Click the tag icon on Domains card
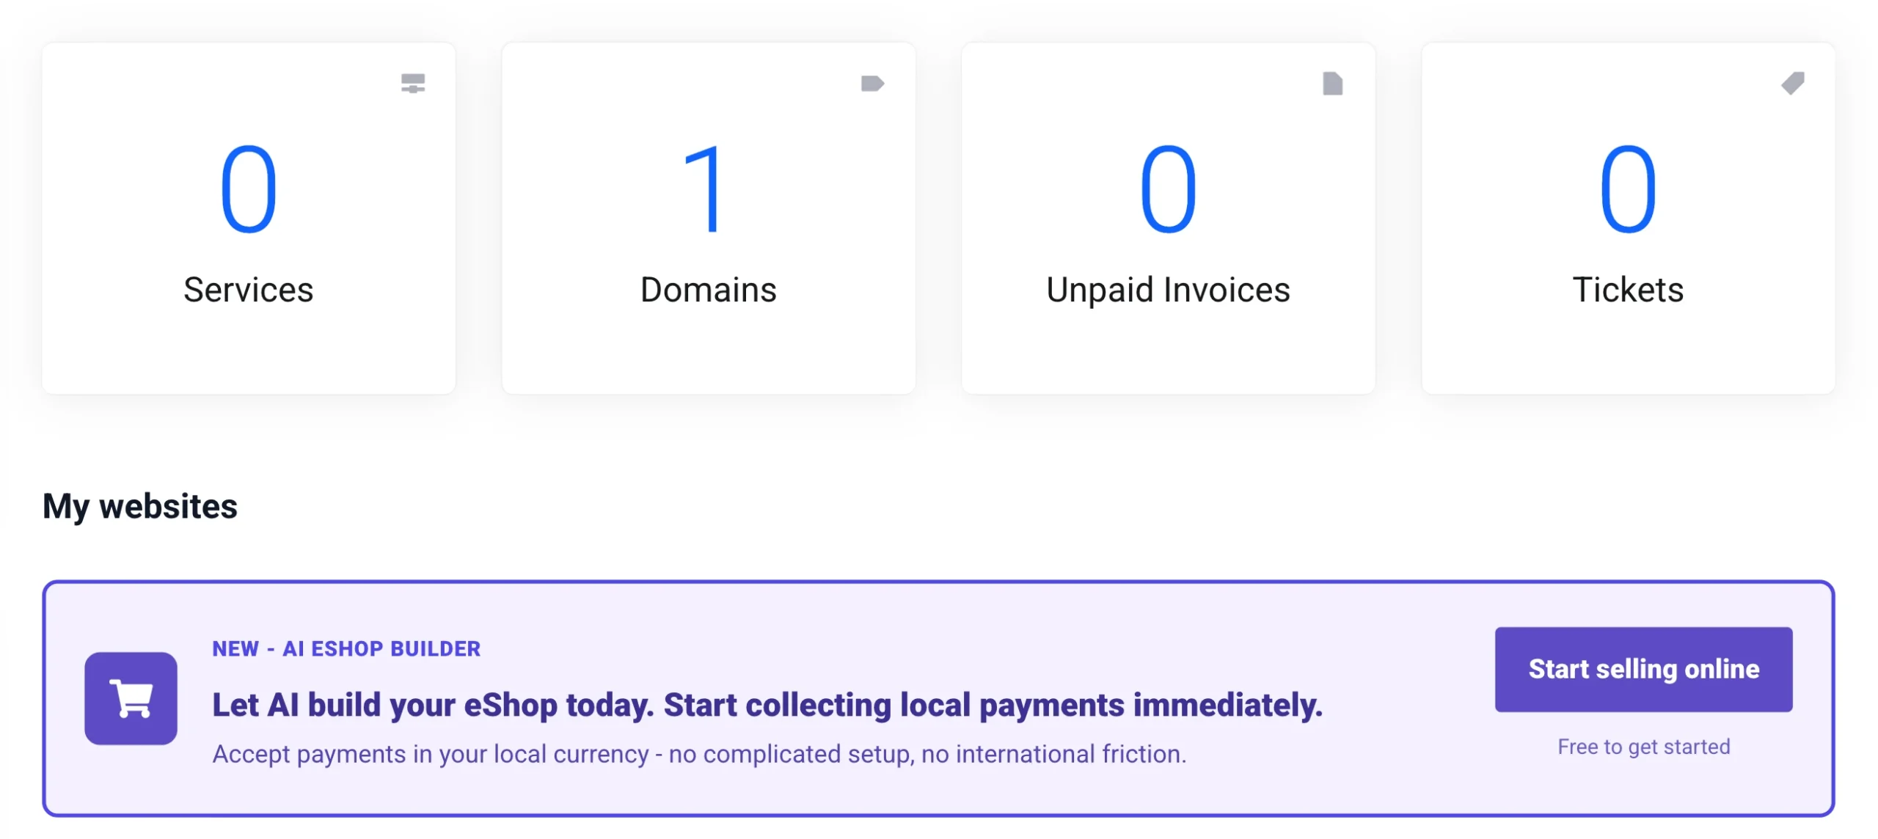Image resolution: width=1878 pixels, height=839 pixels. coord(872,84)
